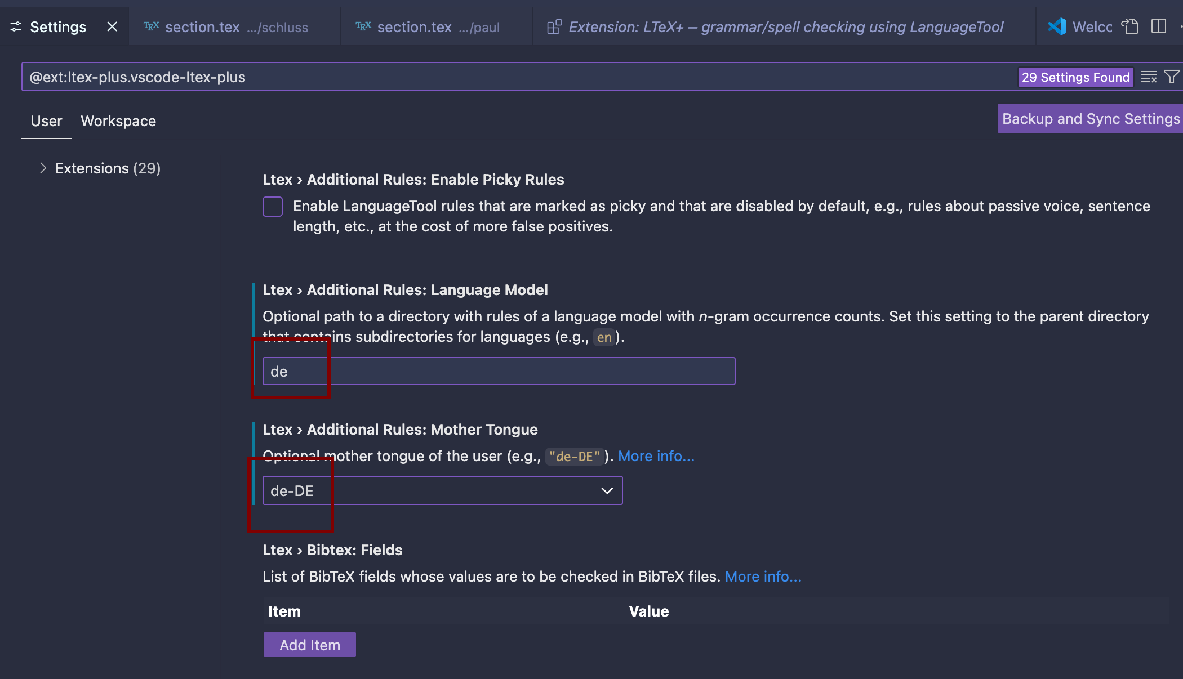Clear the settings search input
The height and width of the screenshot is (679, 1183).
click(x=1149, y=77)
